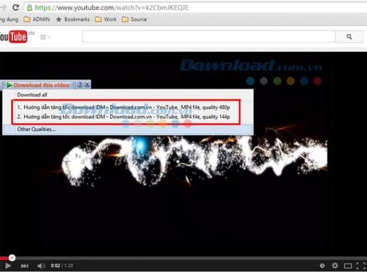
Task: Open the ng dụng apps shortcut
Action: [x=9, y=19]
